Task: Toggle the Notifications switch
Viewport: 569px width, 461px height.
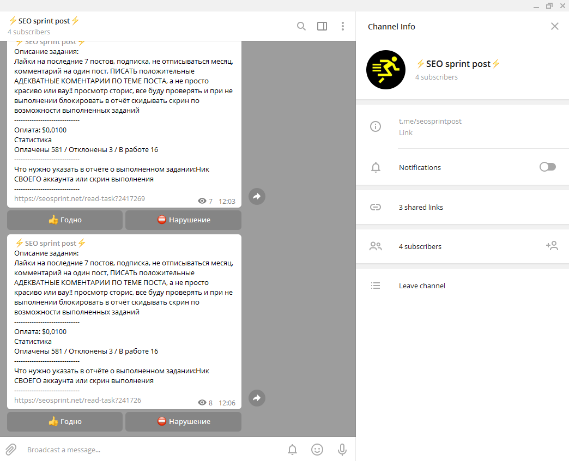Action: click(547, 167)
